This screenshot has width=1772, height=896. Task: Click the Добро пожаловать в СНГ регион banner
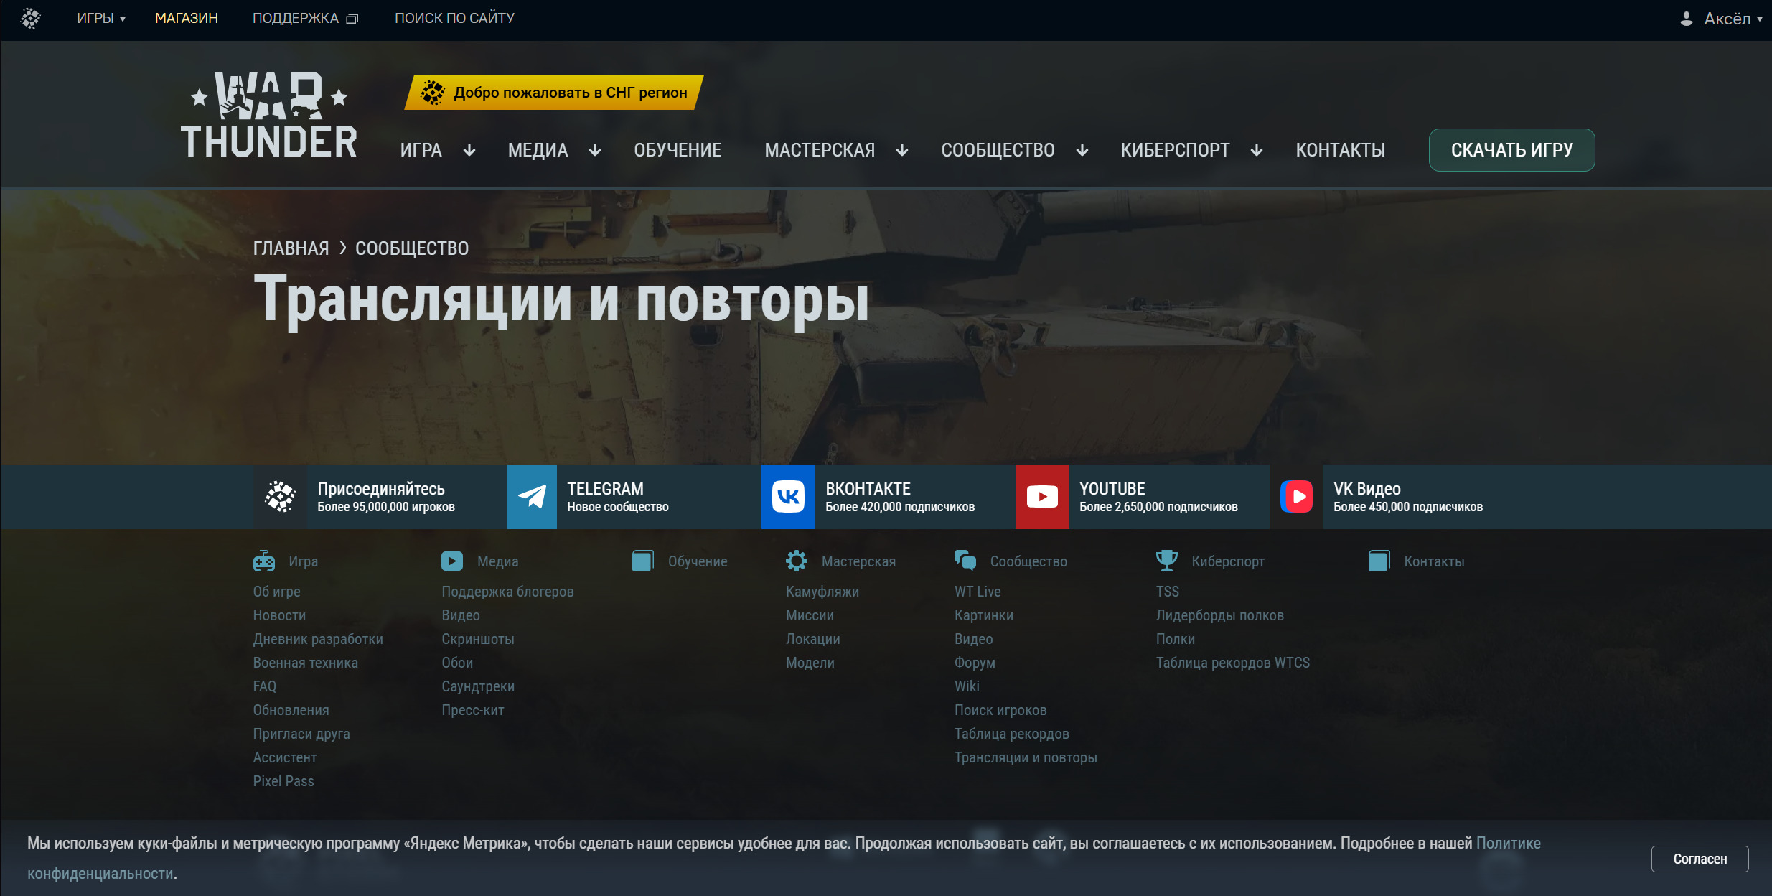pos(554,93)
